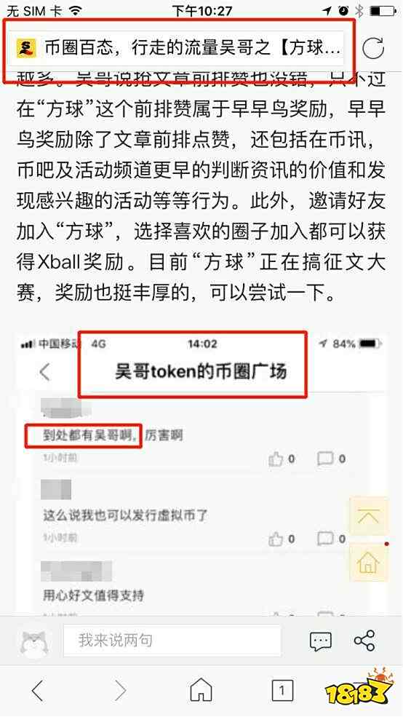Image resolution: width=403 pixels, height=717 pixels.
Task: Like the comment 到处都有吴哥啊
Action: (x=282, y=459)
